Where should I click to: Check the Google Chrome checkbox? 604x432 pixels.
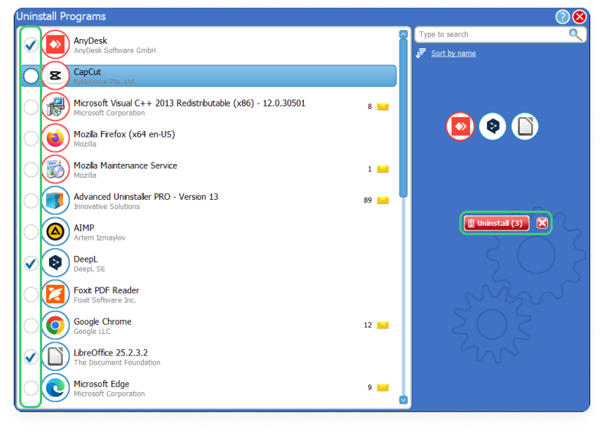click(31, 326)
